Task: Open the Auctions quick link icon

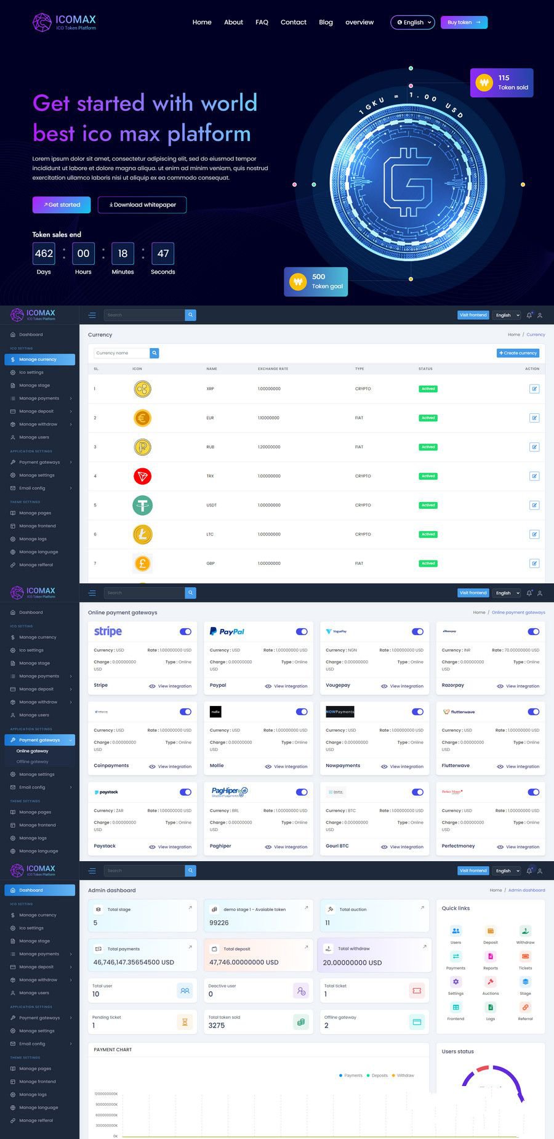Action: tap(491, 982)
